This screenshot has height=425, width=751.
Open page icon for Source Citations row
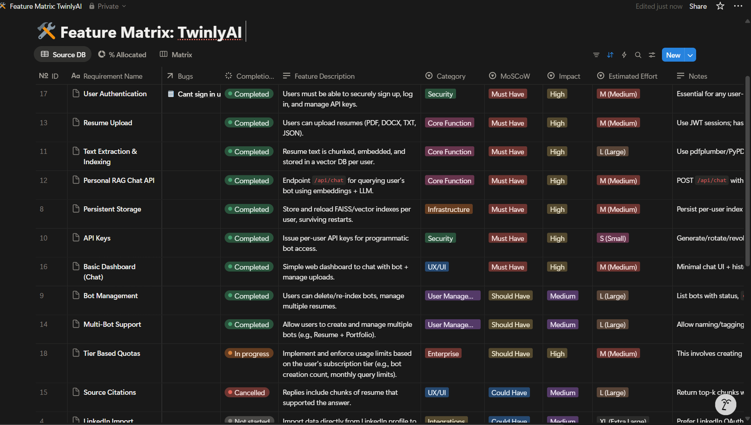pyautogui.click(x=76, y=392)
